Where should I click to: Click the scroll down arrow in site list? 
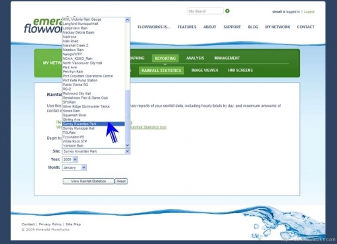click(x=127, y=145)
